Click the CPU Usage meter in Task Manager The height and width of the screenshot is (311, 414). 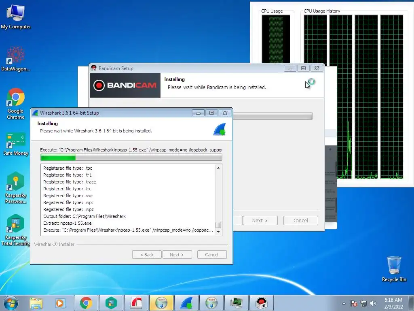pos(276,39)
